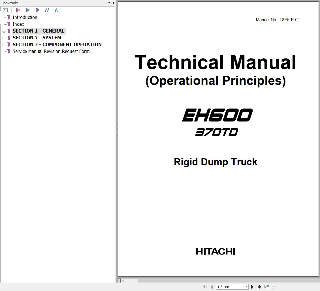Select SECTION 1 - GENERAL bookmark
Viewport: 320px width, 291px height.
point(38,31)
